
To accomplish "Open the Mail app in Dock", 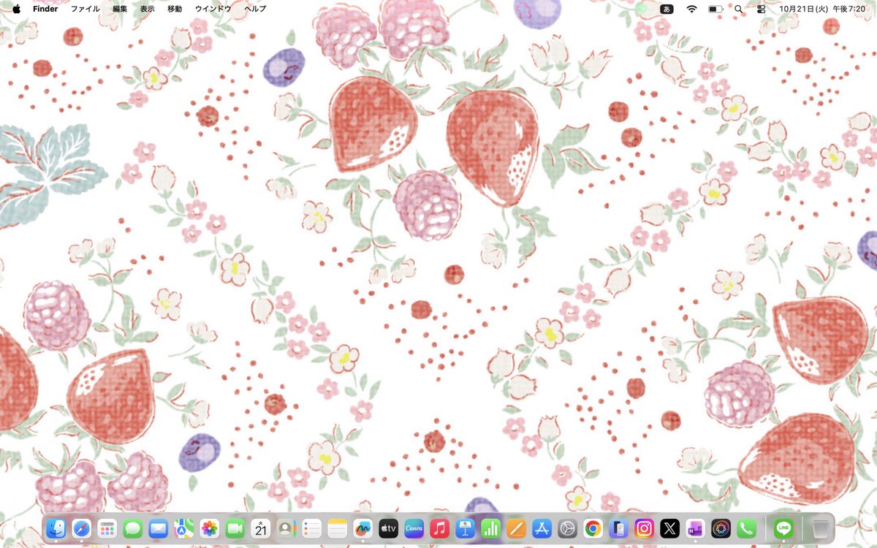I will 159,528.
